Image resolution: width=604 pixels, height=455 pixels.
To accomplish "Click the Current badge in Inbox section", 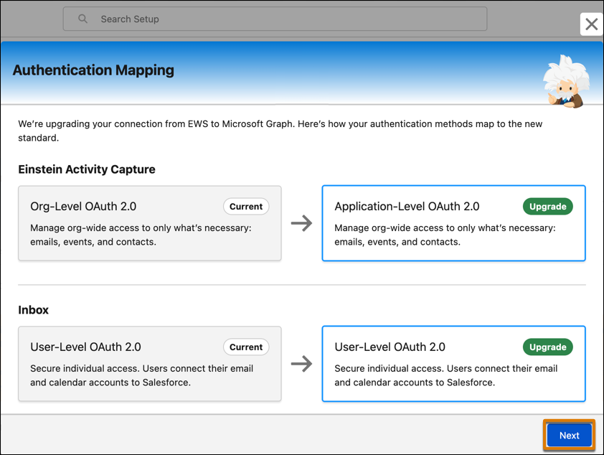I will click(246, 347).
